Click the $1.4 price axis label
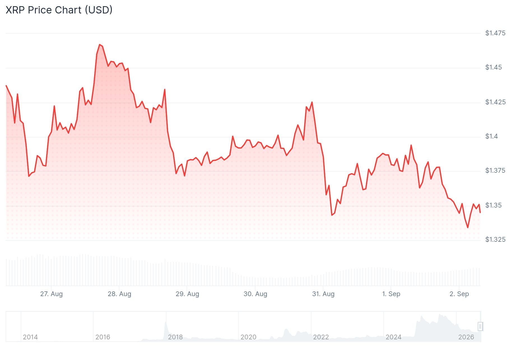Screen dimensions: 511x350 [491, 136]
